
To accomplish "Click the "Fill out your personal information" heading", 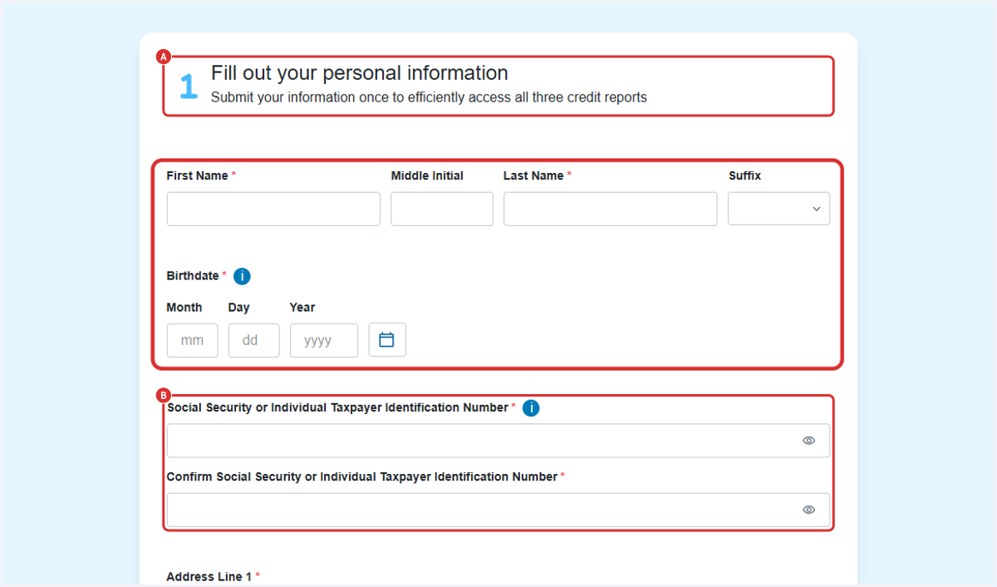I will point(360,73).
